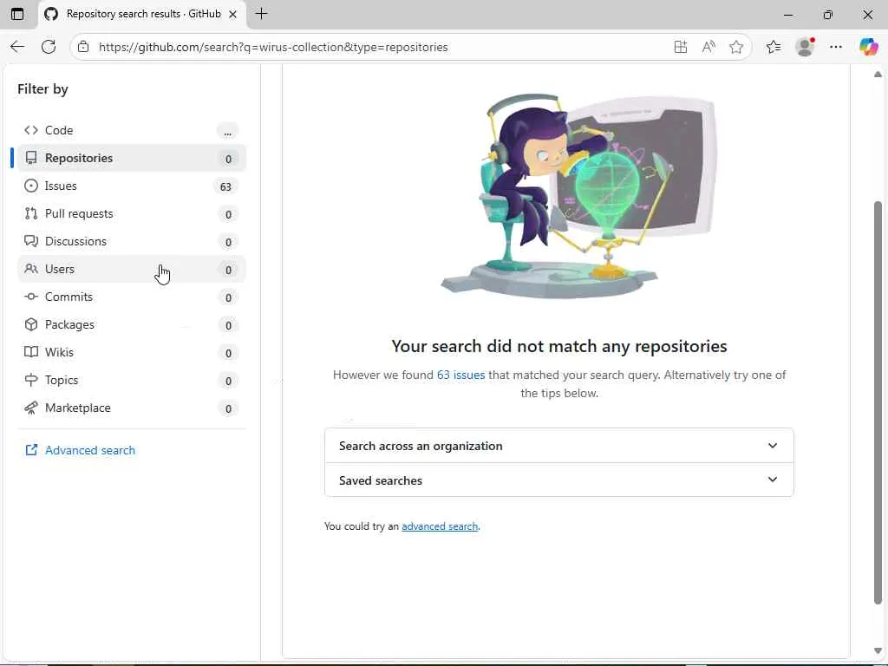
Task: Click the vertical page scrollbar
Action: [878, 399]
